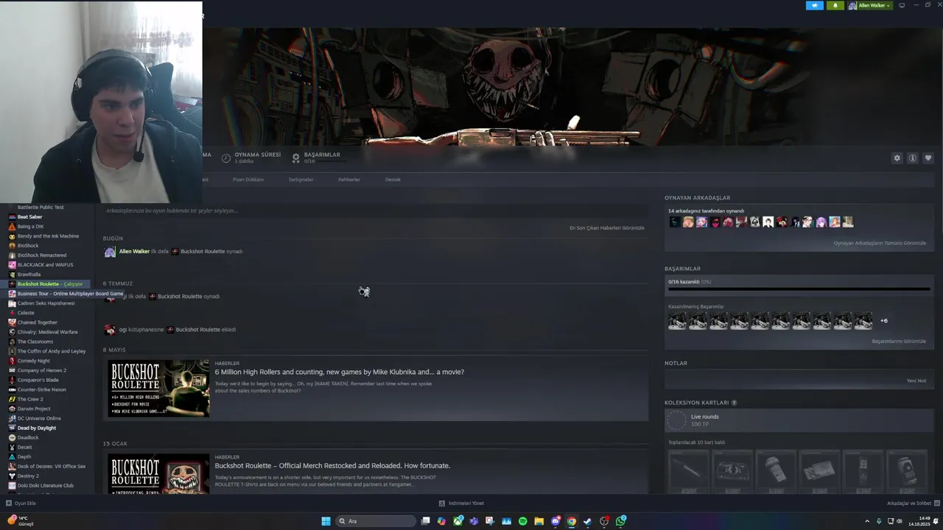This screenshot has width=943, height=530.
Task: Open Official Merch Restocked news article
Action: 332,465
